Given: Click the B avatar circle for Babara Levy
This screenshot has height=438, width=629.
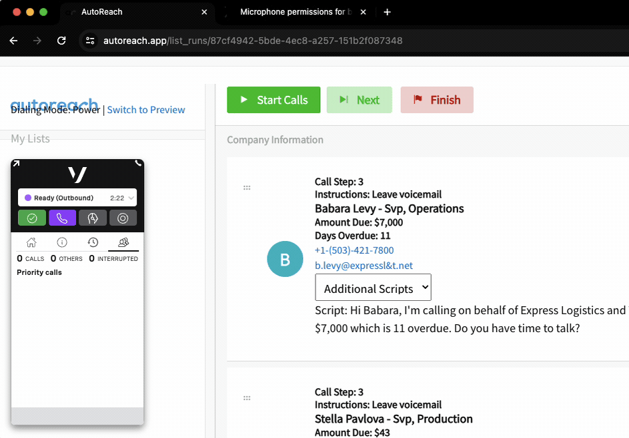Looking at the screenshot, I should tap(285, 259).
